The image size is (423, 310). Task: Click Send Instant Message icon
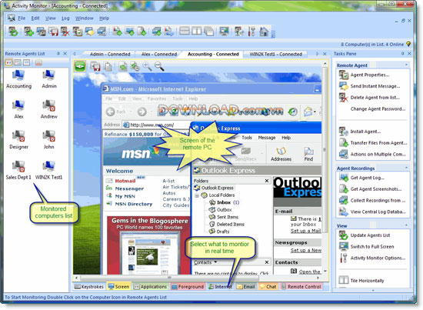tap(344, 86)
